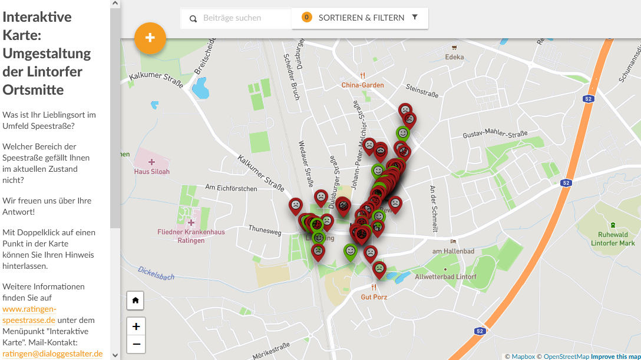The image size is (641, 360).
Task: Click the Fliedner Krankenhaus hospital icon
Action: pyautogui.click(x=191, y=222)
